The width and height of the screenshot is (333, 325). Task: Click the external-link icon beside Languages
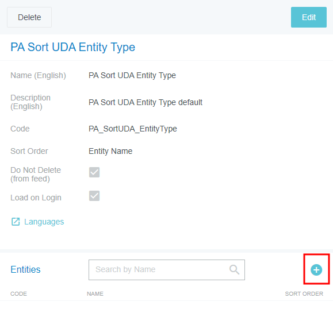coord(16,222)
